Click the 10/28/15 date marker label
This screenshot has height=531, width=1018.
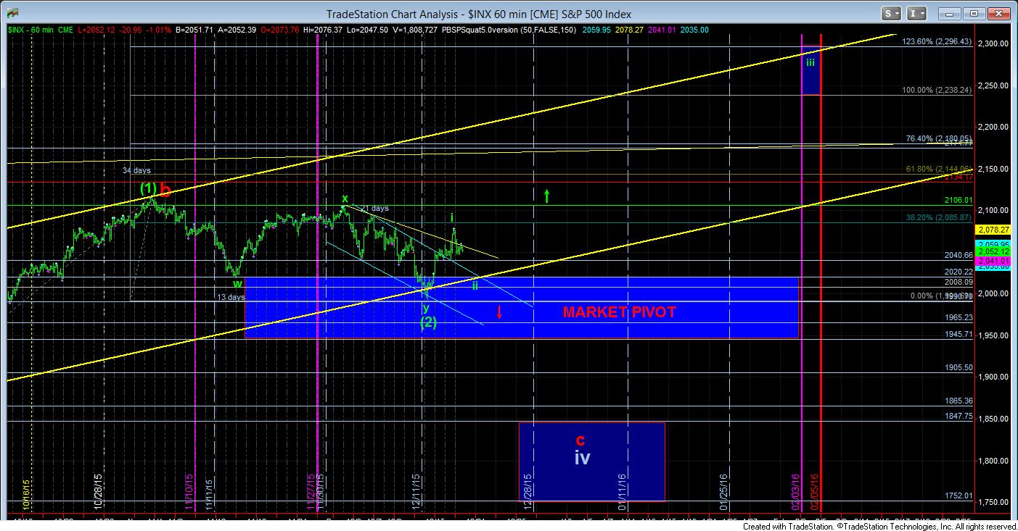click(x=97, y=493)
